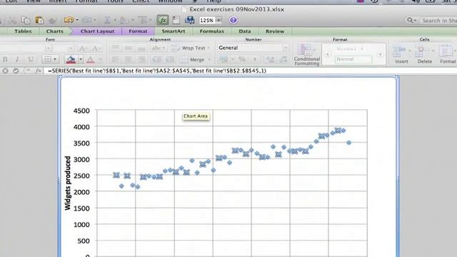457x257 pixels.
Task: Open the Data tab
Action: (x=244, y=31)
